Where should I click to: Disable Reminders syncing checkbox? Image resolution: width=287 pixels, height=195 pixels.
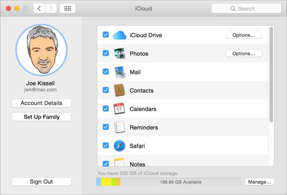(106, 127)
